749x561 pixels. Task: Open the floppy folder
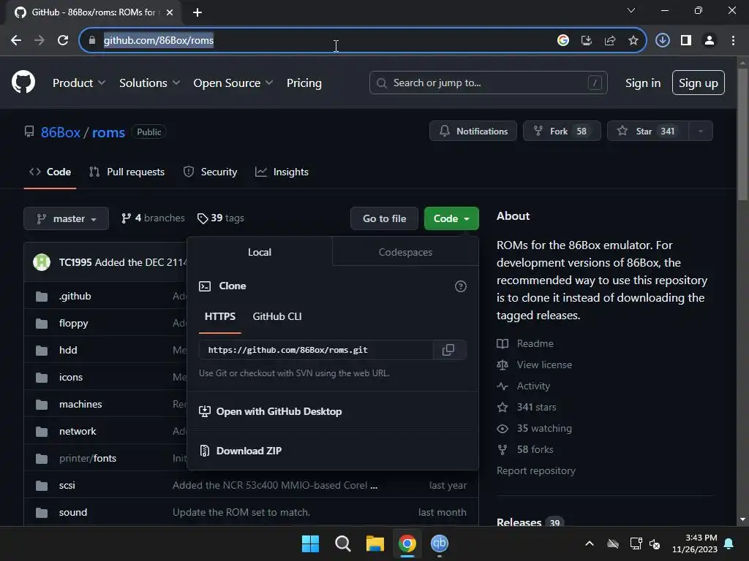point(74,323)
